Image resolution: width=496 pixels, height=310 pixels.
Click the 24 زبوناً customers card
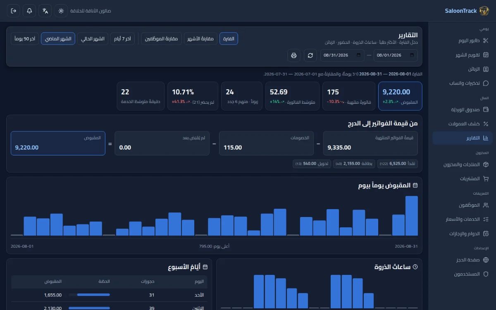pos(242,96)
